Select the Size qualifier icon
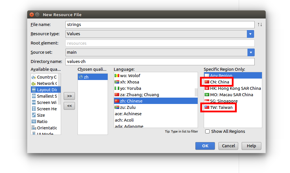Image resolution: width=290 pixels, height=173 pixels. [34, 115]
